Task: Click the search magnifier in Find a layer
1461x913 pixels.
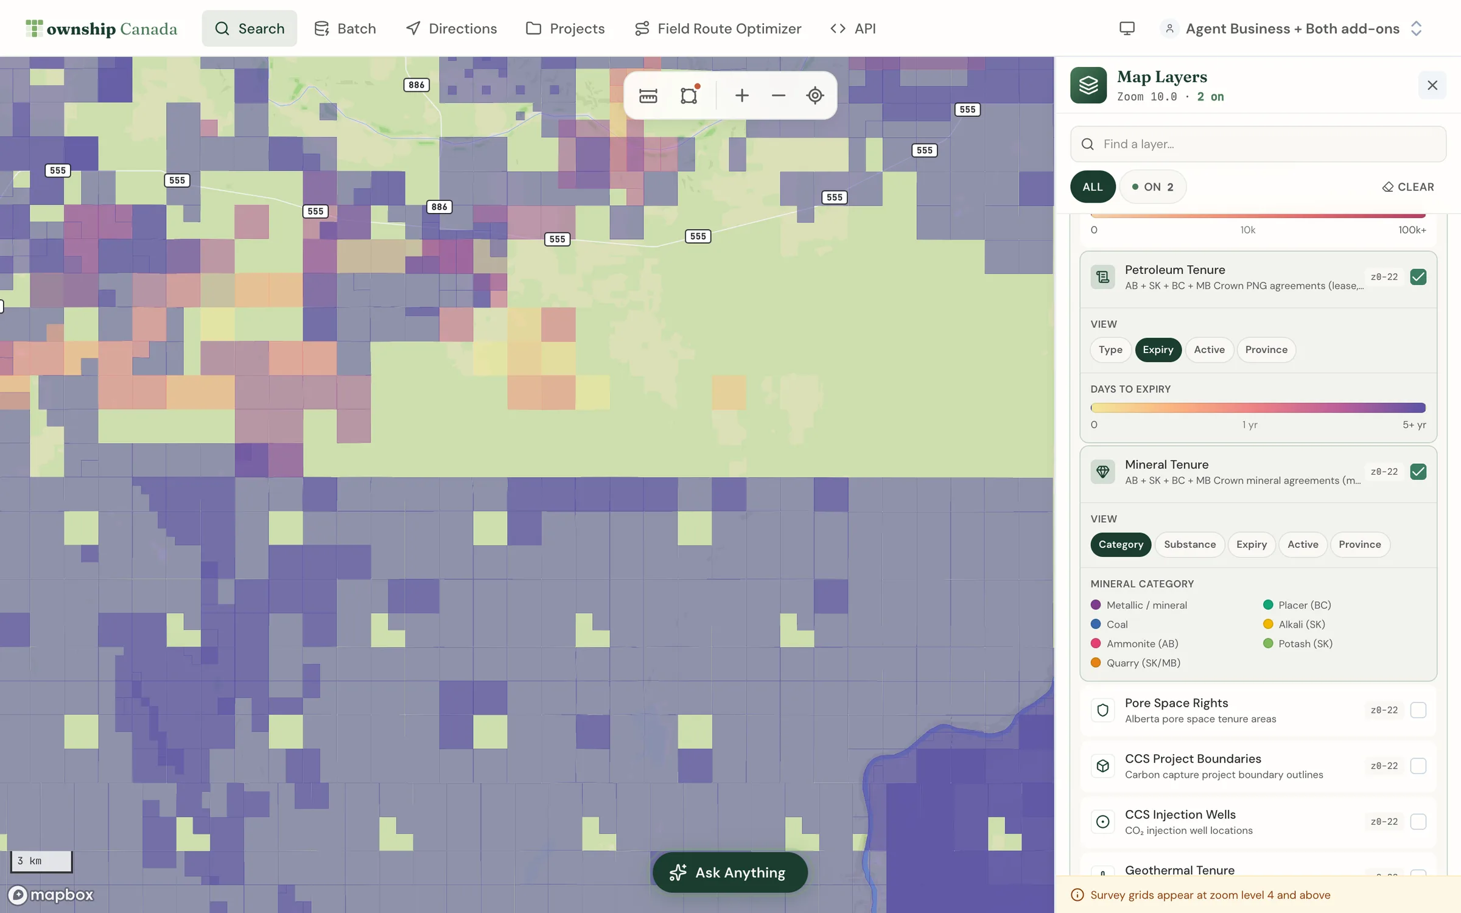Action: coord(1087,144)
